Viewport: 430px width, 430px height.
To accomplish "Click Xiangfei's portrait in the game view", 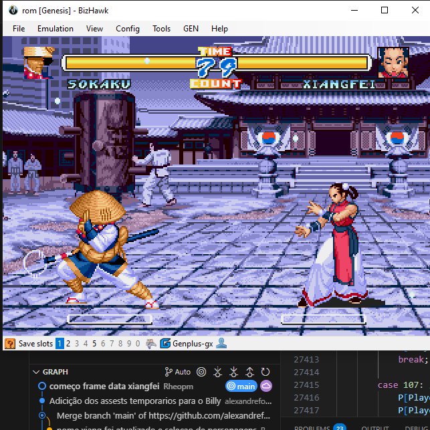I will pyautogui.click(x=393, y=62).
